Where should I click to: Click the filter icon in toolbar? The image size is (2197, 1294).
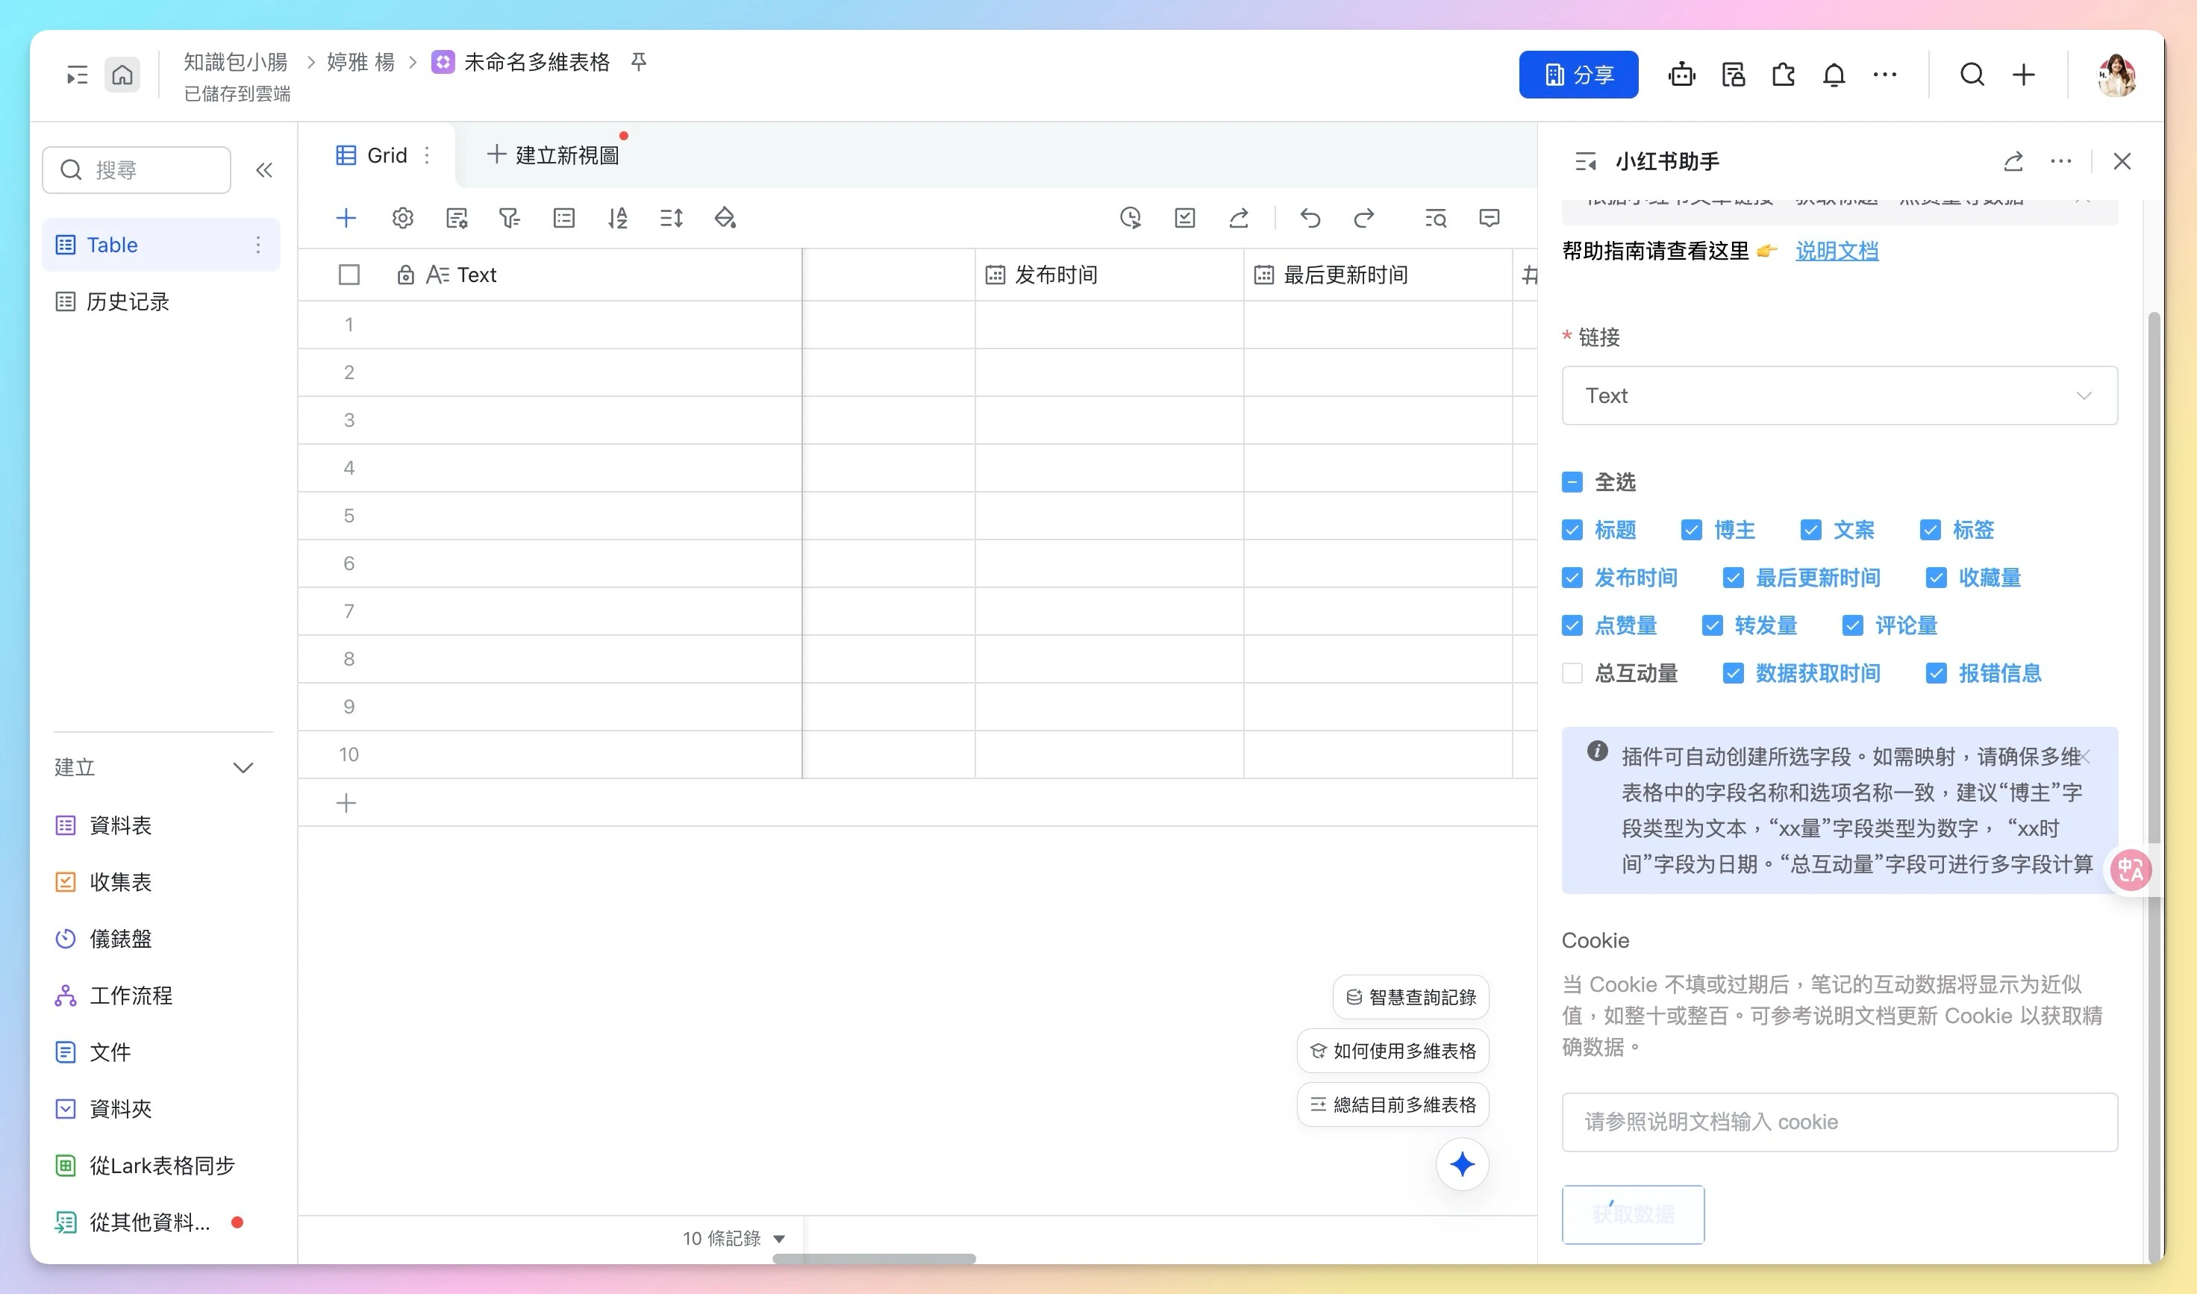click(509, 218)
